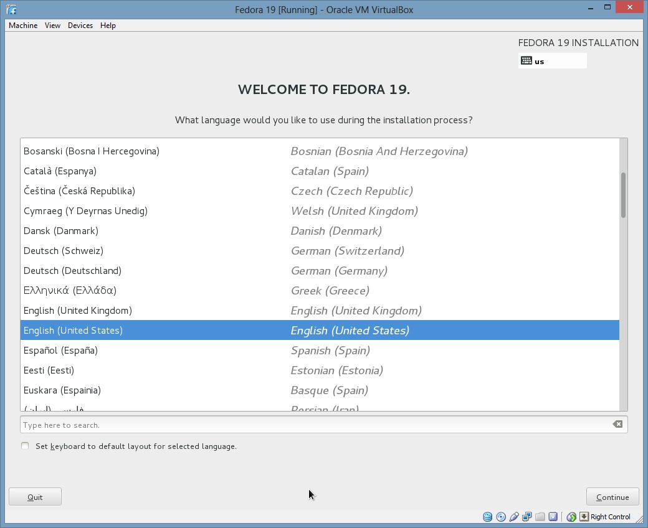Click italic 'Czech (Czech Republic)' label
This screenshot has width=648, height=528.
click(352, 191)
